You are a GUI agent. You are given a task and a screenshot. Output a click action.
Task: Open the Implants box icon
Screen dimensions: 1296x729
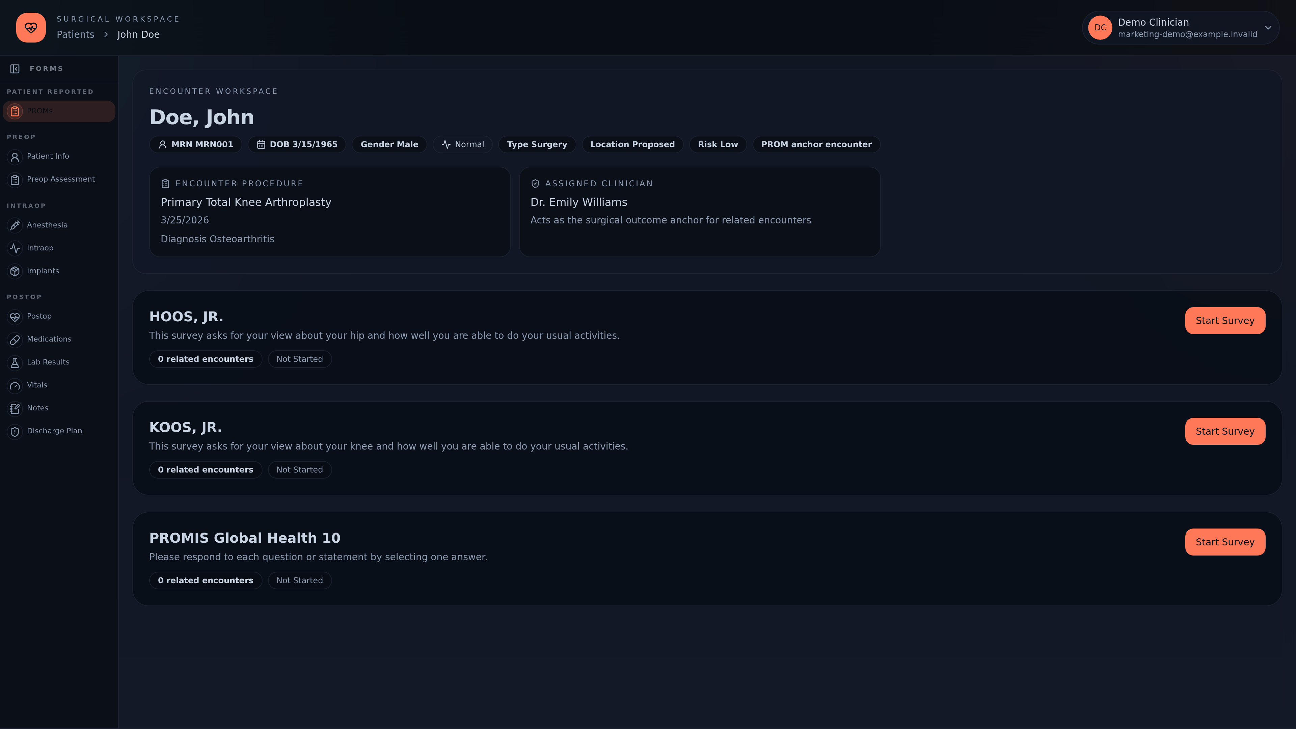(15, 271)
